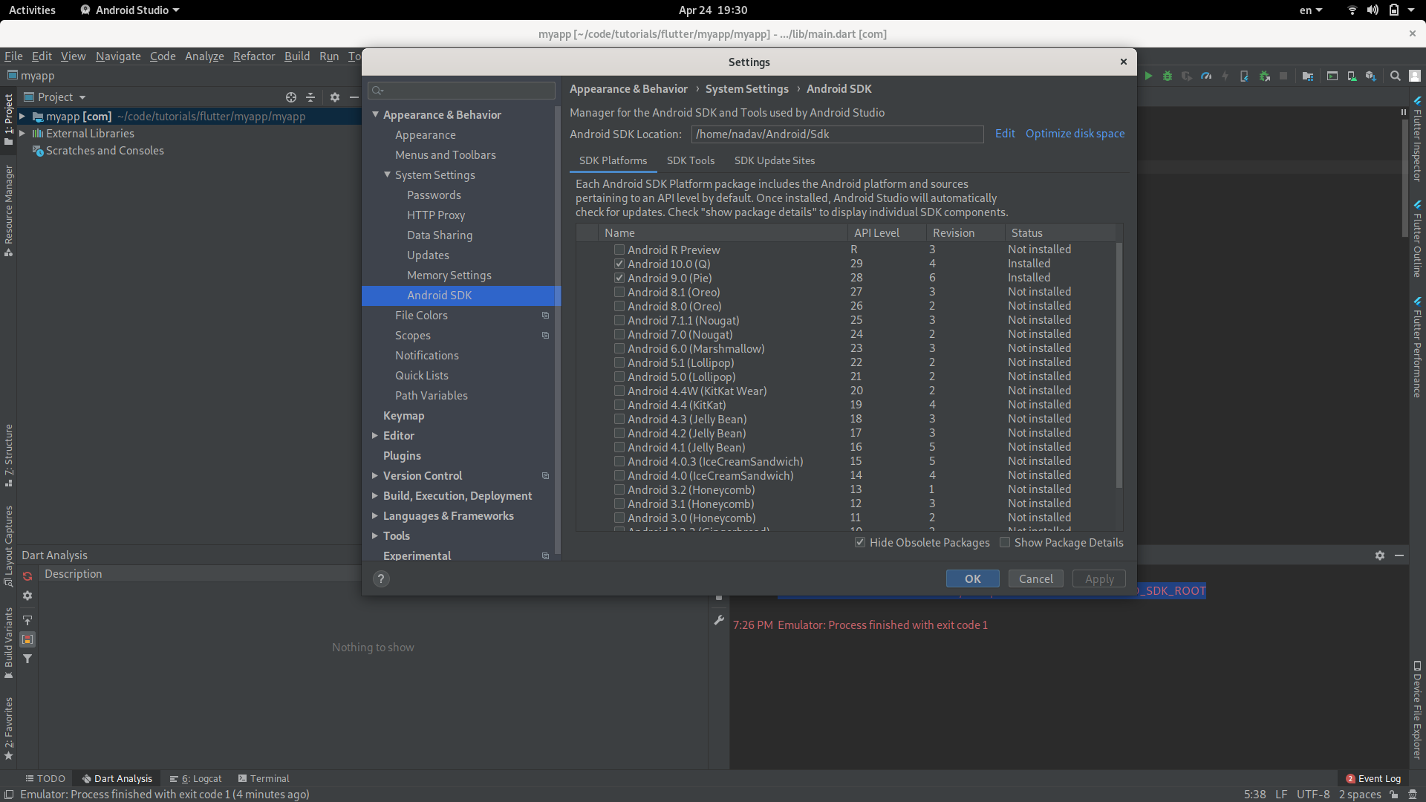Collapse System Settings tree node

pos(388,175)
